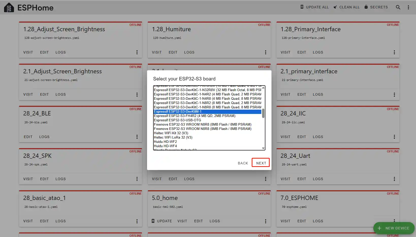416x237 pixels.
Task: Open three-dot menu on 1.28_Adjust_Screen_Brightness card
Action: [x=137, y=52]
